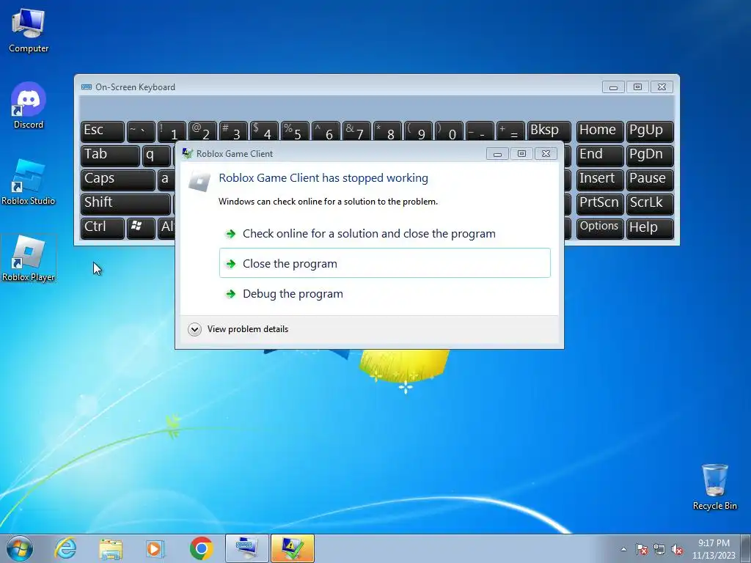Choose Close the program
The image size is (751, 563).
click(385, 263)
